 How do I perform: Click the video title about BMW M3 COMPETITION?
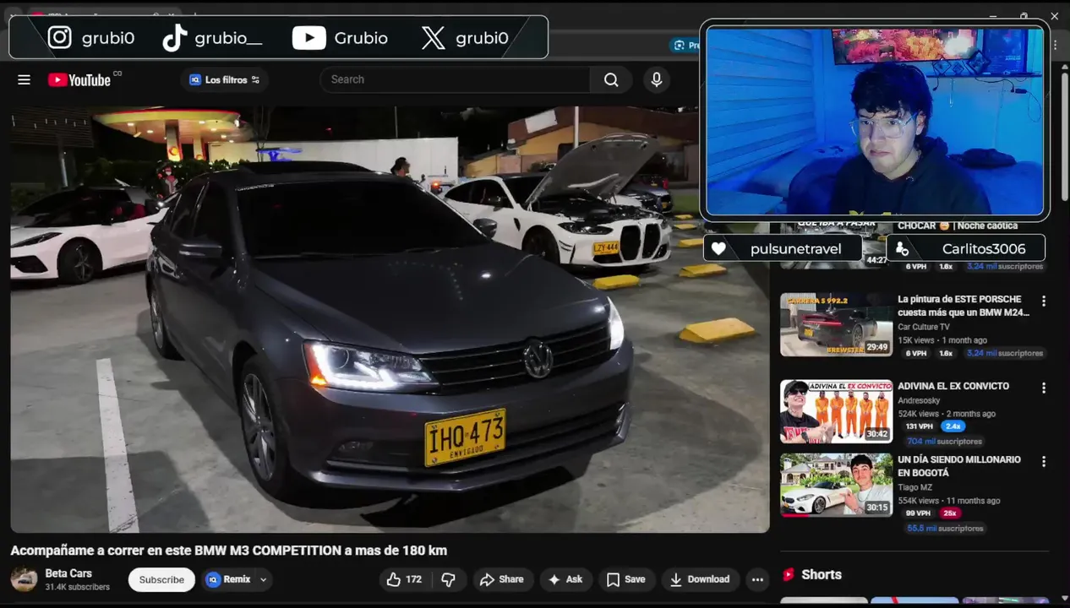coord(228,551)
